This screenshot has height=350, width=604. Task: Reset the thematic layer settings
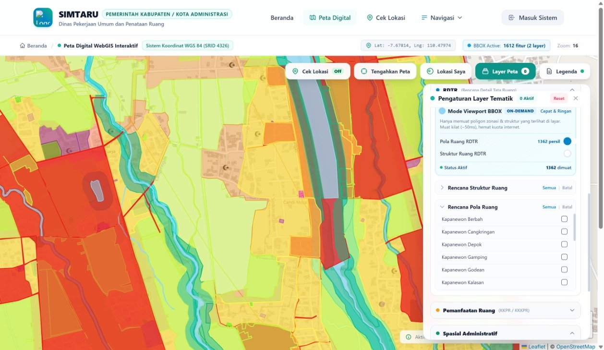559,98
